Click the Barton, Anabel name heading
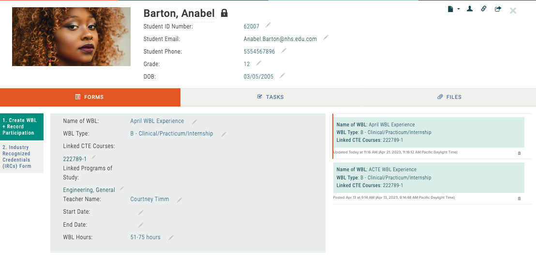 pyautogui.click(x=179, y=14)
